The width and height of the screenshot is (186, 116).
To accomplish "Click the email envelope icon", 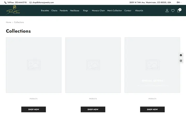I will coord(30,3).
